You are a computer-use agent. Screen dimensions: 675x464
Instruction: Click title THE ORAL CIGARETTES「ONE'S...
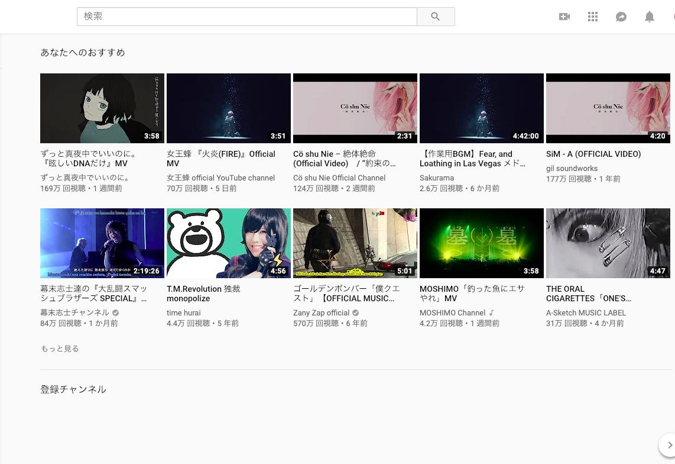(x=589, y=294)
